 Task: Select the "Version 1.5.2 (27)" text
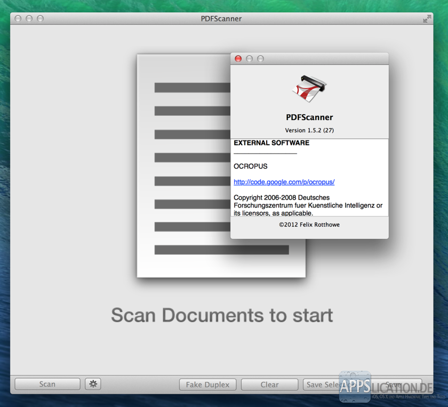(309, 130)
